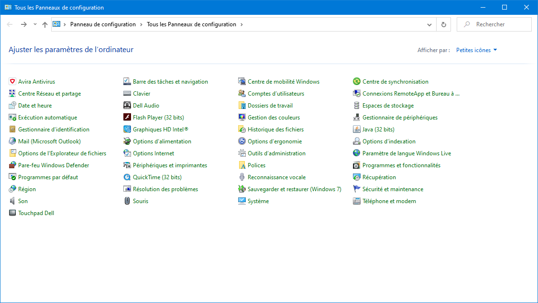Click the Options d'alimentation icon
The image size is (538, 303).
pos(127,141)
